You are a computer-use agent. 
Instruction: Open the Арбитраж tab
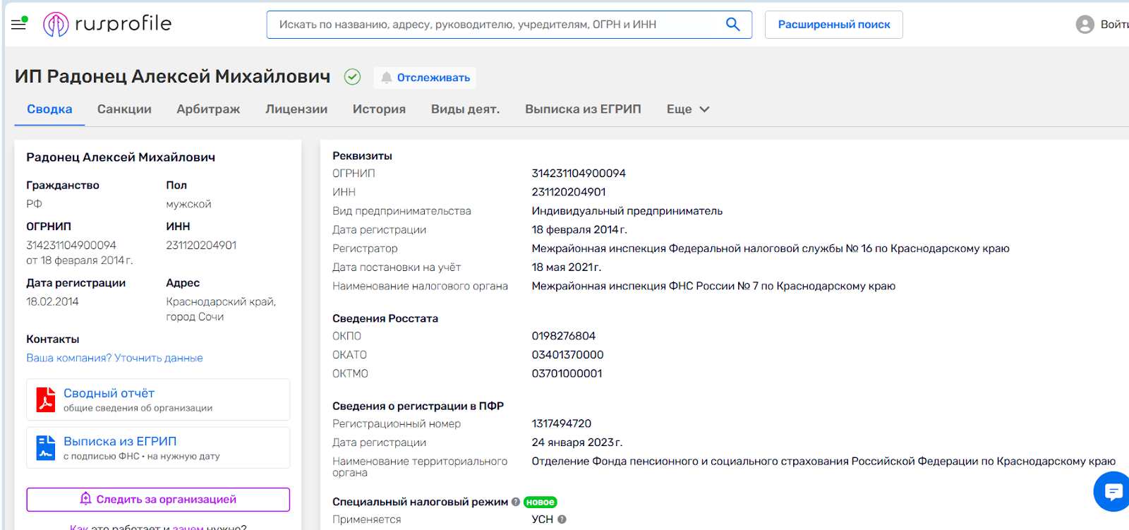point(208,109)
